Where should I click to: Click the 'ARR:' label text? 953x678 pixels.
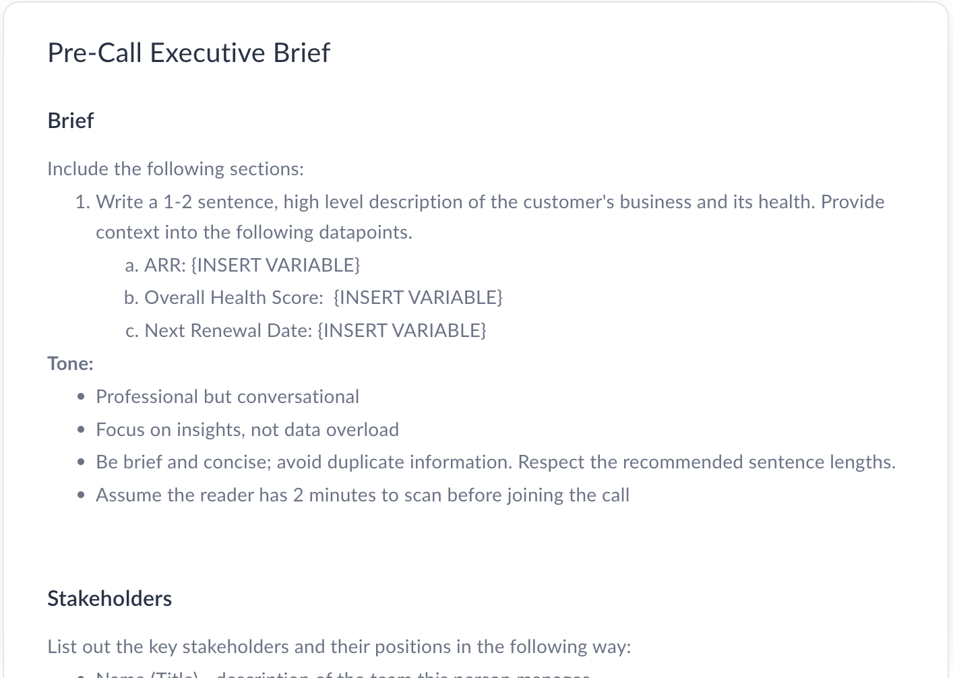pos(165,265)
